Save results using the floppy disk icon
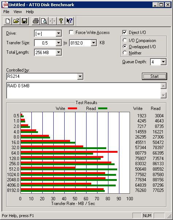173x220 pixels. 24,21
